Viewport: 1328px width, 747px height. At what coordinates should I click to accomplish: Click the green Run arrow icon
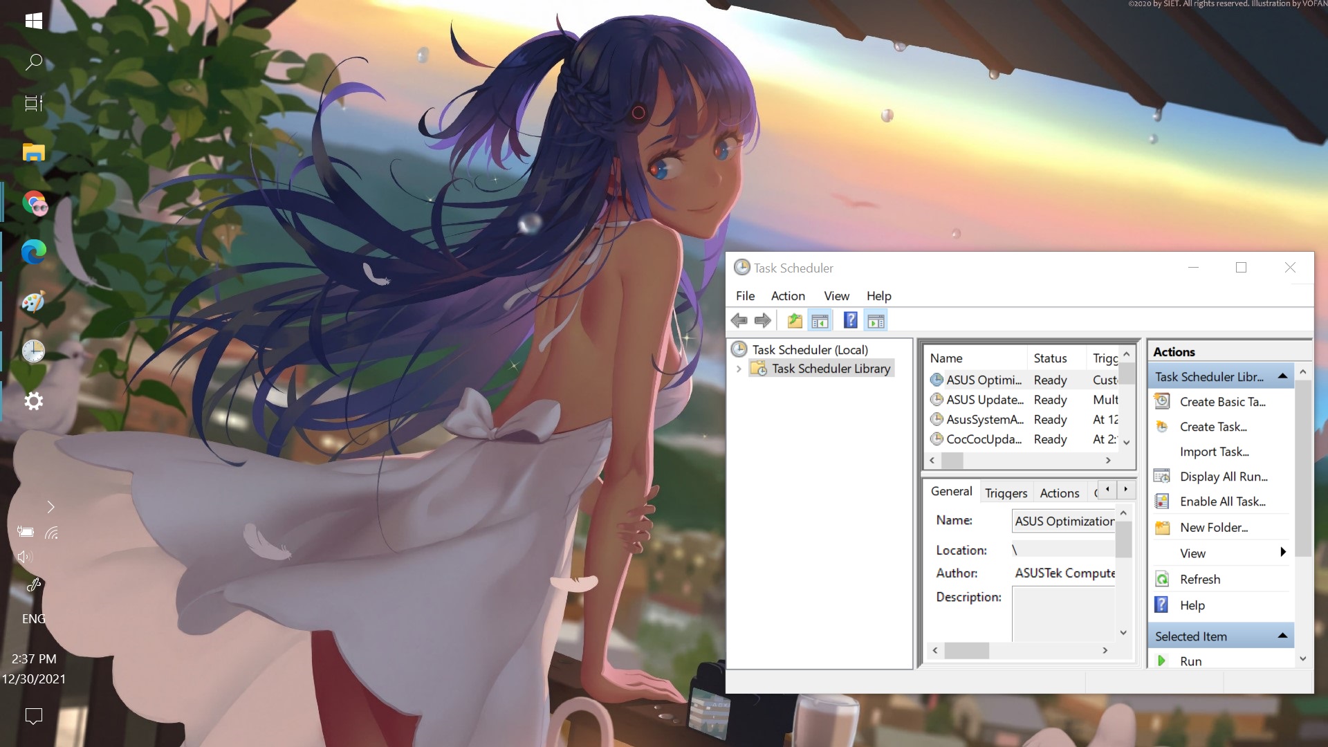[x=1162, y=661]
